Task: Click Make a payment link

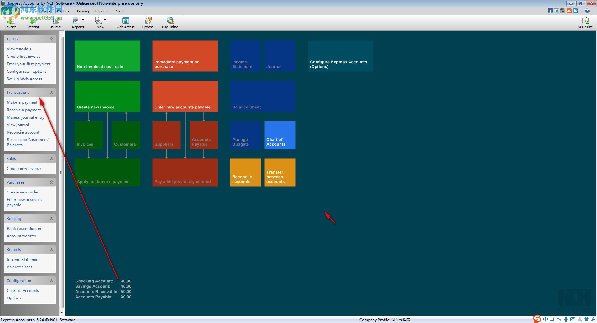Action: [22, 102]
